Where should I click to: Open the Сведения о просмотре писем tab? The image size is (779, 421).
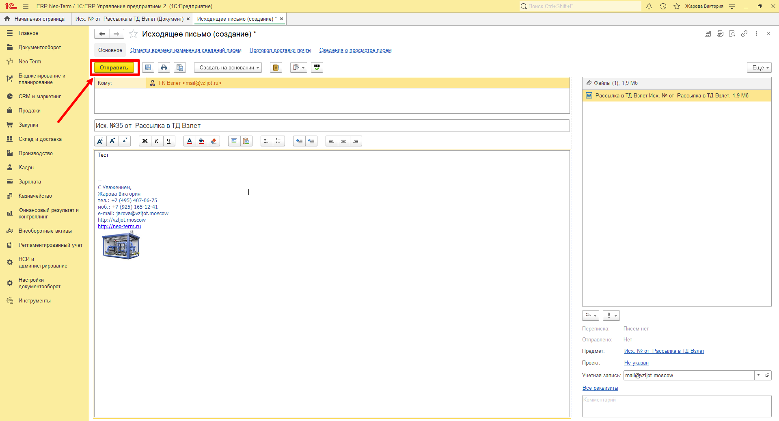pos(356,50)
